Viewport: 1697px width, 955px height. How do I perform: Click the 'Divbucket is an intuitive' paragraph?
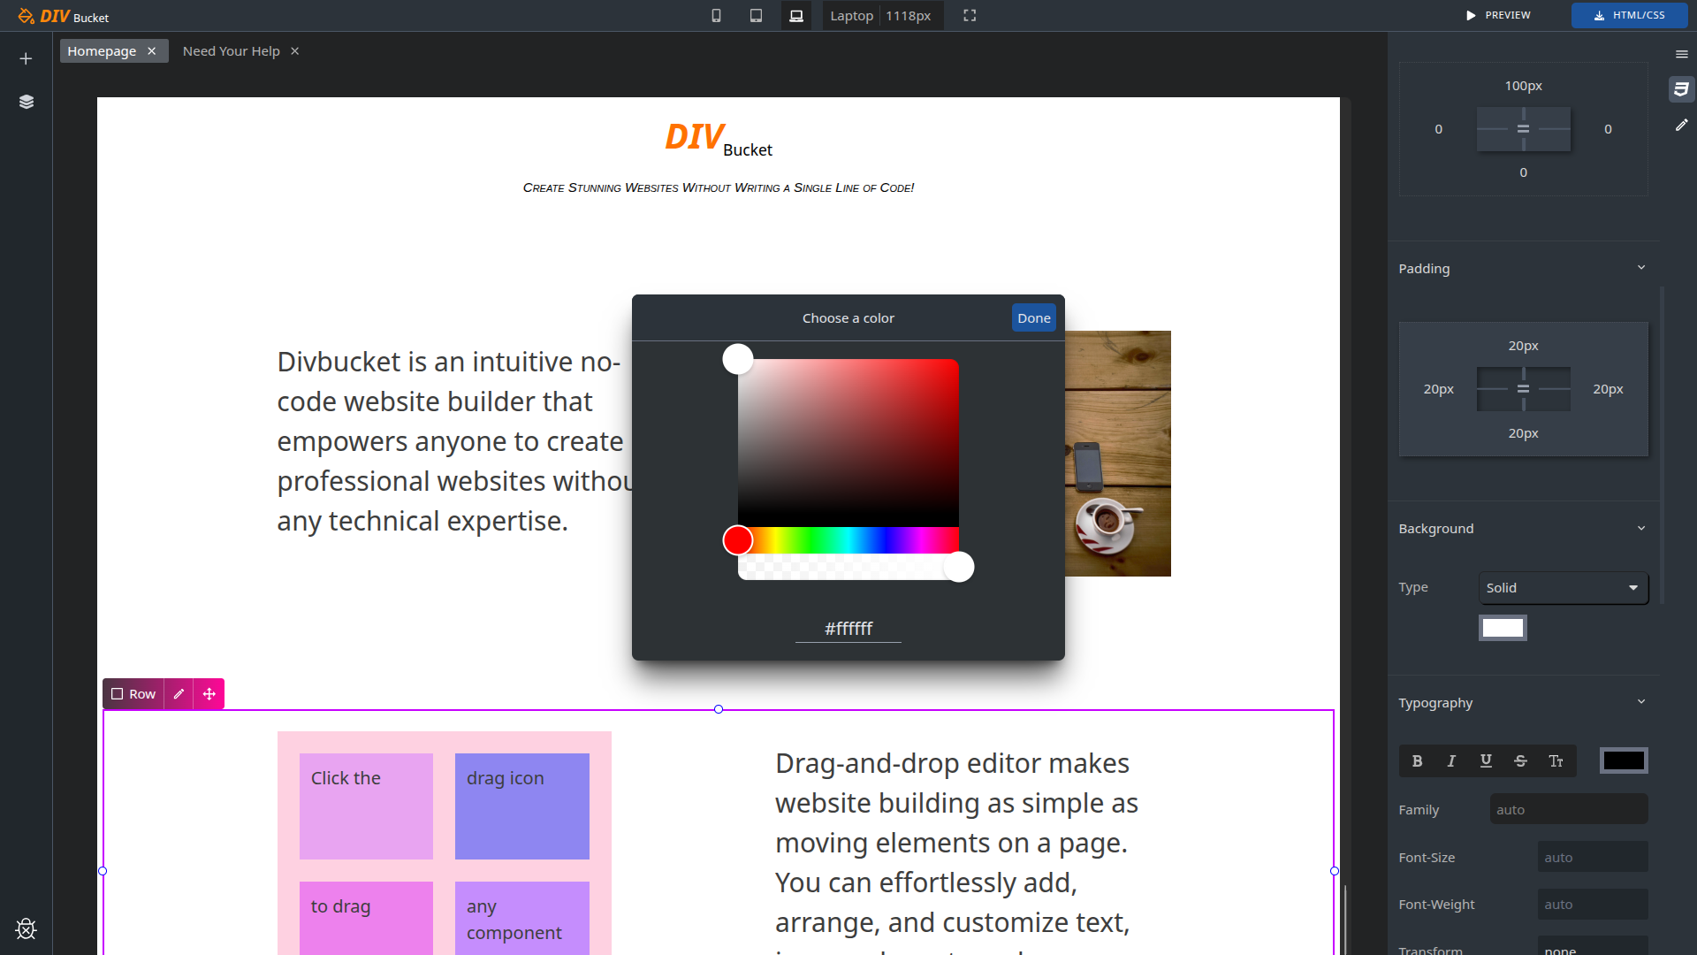click(454, 441)
